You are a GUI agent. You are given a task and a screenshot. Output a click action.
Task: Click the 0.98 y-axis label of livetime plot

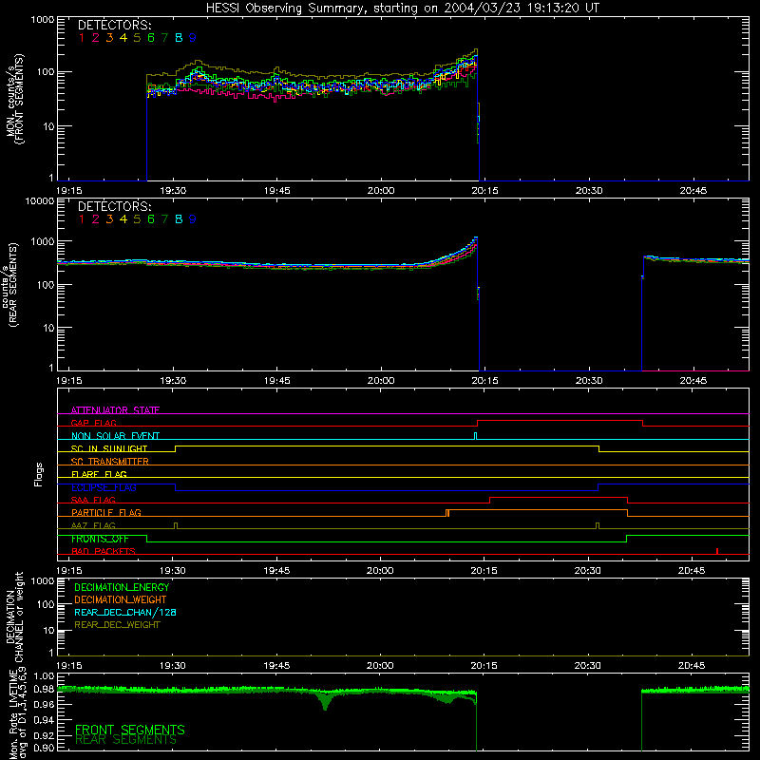click(x=44, y=688)
